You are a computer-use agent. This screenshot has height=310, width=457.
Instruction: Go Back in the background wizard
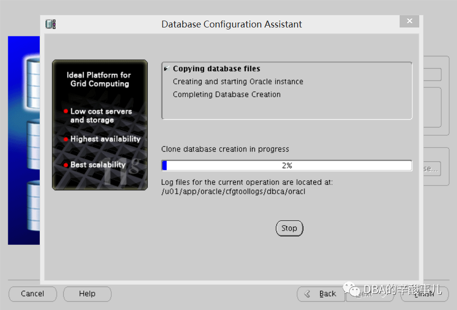(x=321, y=294)
